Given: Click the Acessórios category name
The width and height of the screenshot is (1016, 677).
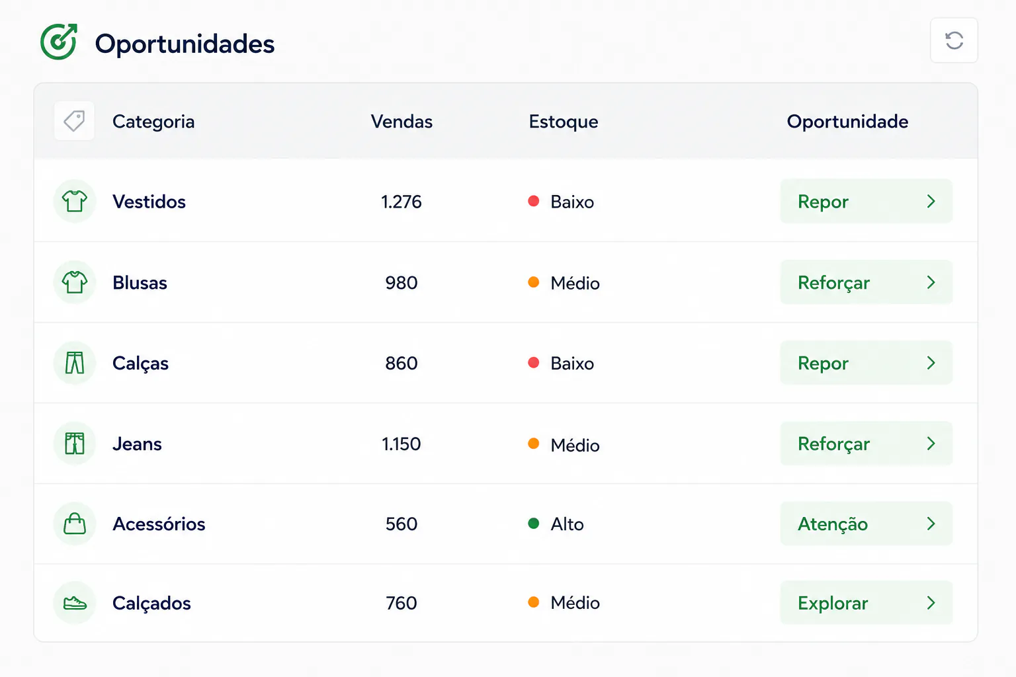Looking at the screenshot, I should point(159,524).
